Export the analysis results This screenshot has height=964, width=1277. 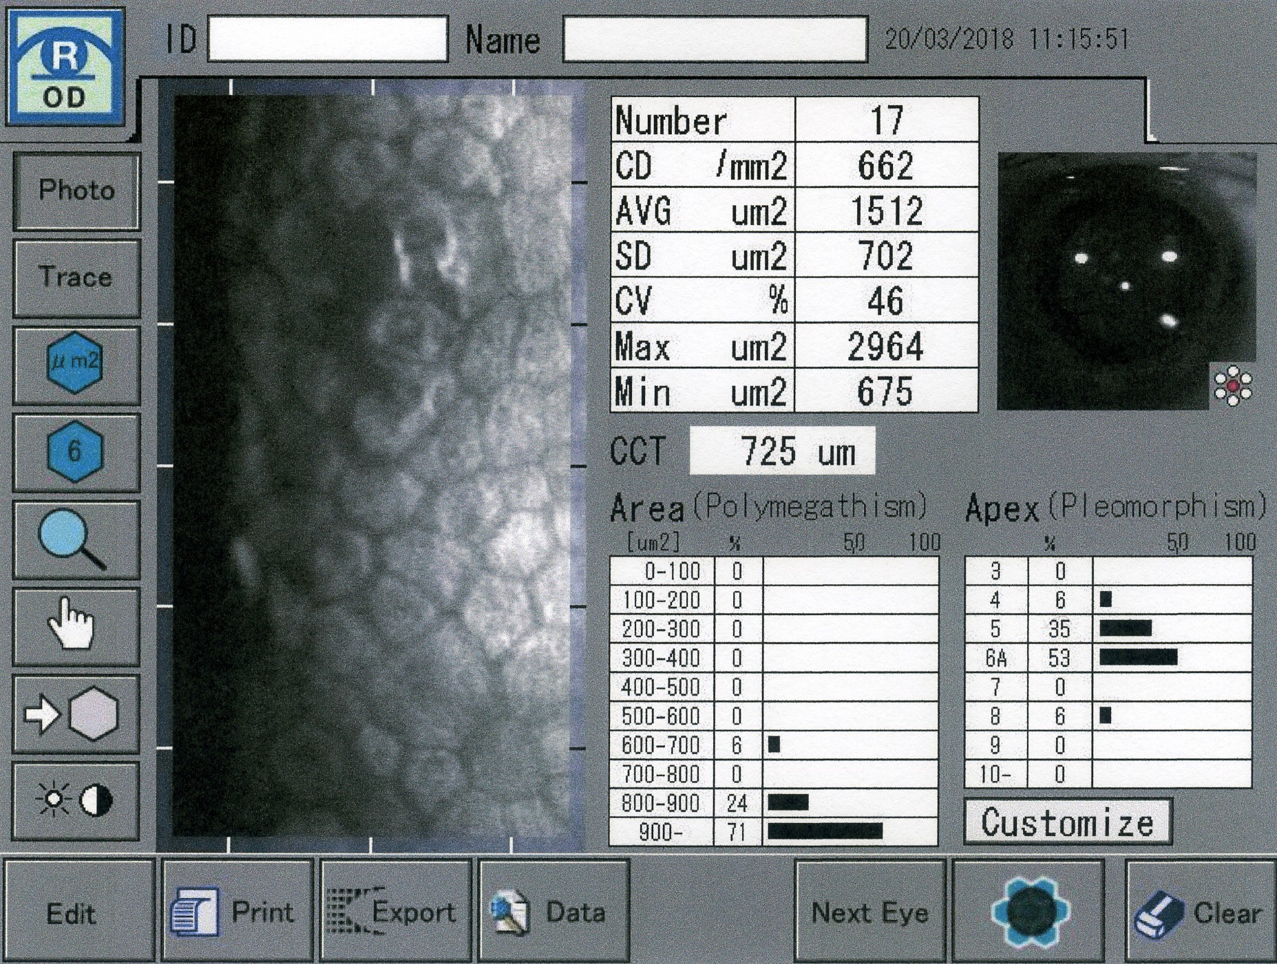pyautogui.click(x=395, y=911)
